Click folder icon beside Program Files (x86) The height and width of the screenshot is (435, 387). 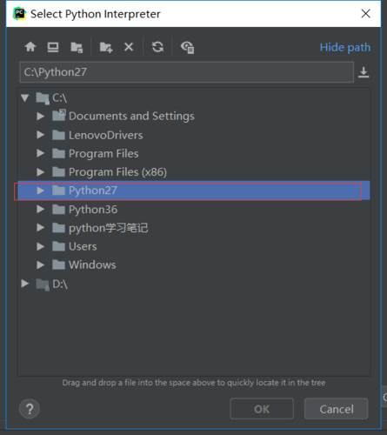point(58,172)
